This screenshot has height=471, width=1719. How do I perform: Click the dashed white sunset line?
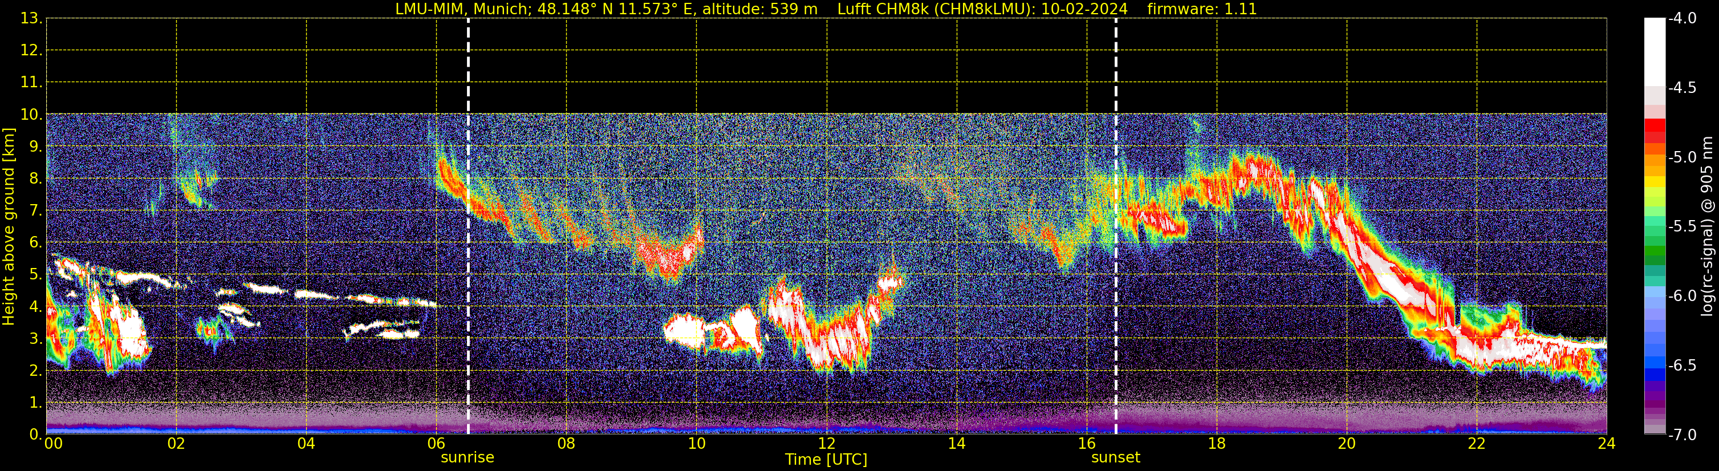[1116, 227]
